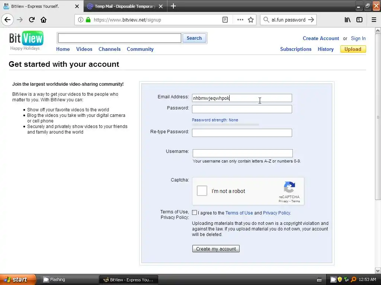Click the Create Account link
The width and height of the screenshot is (381, 285).
coord(321,38)
